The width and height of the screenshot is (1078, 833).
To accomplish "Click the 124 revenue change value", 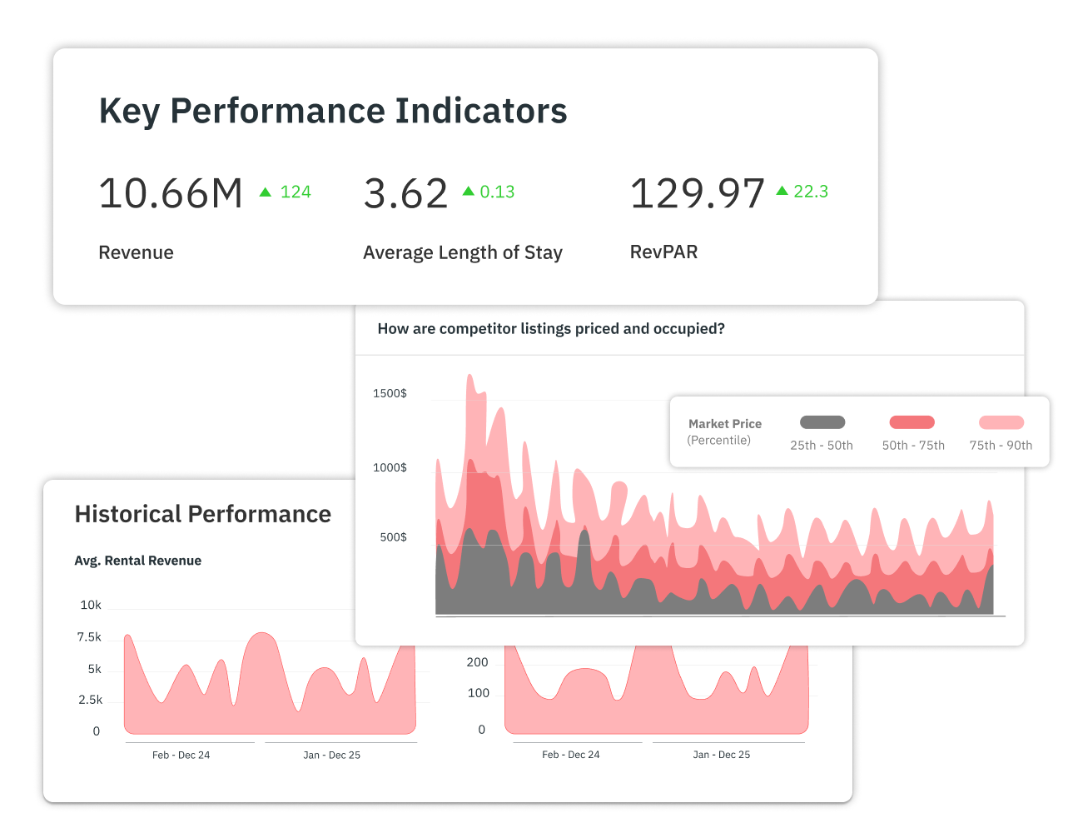I will coord(296,192).
